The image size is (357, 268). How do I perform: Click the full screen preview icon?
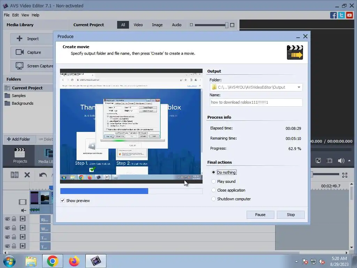(x=318, y=161)
